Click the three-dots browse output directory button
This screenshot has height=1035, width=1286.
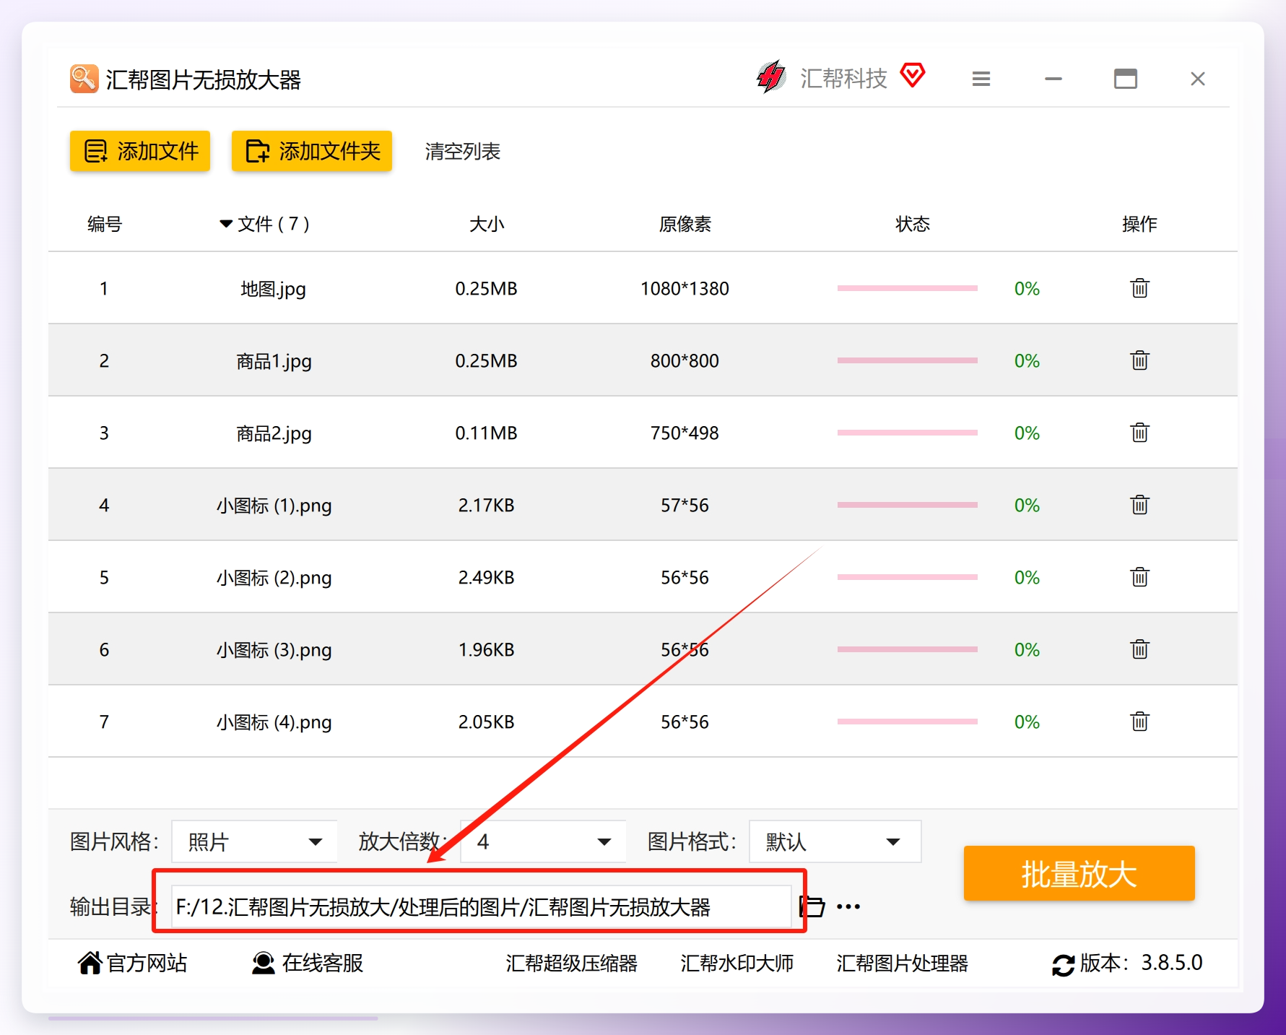848,906
